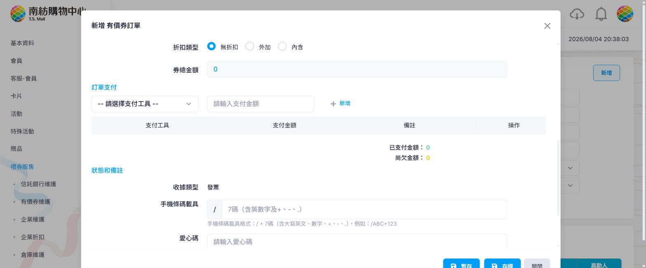Open 信託銀行維護 submenu item
Viewport: 646px width, 268px height.
click(x=38, y=184)
